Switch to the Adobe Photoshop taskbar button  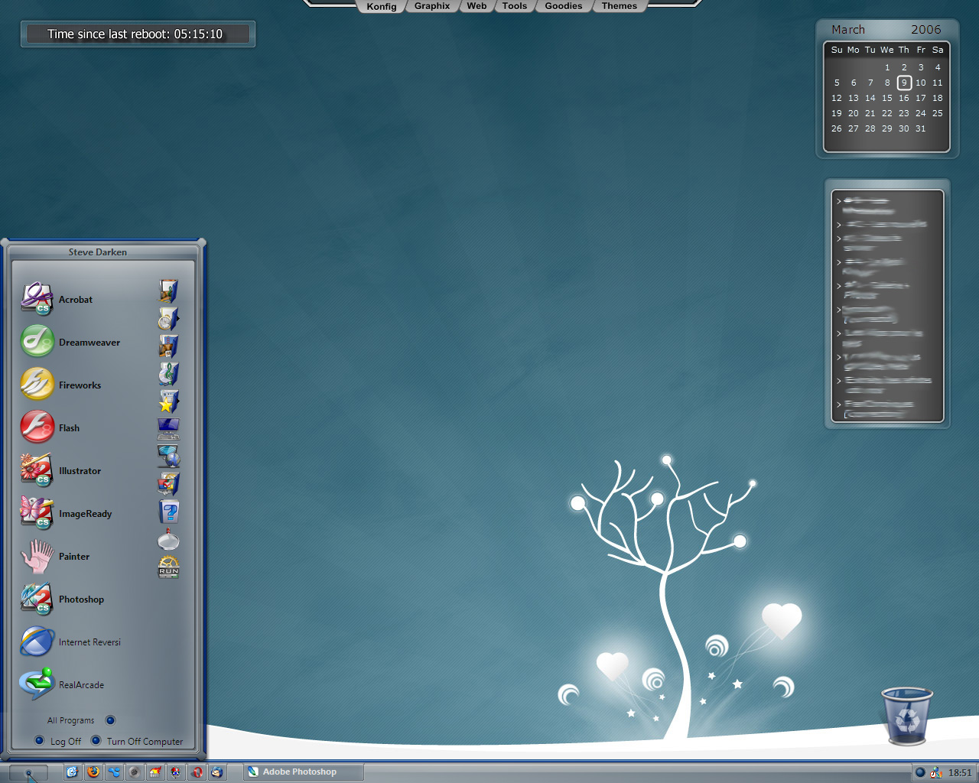[x=304, y=772]
